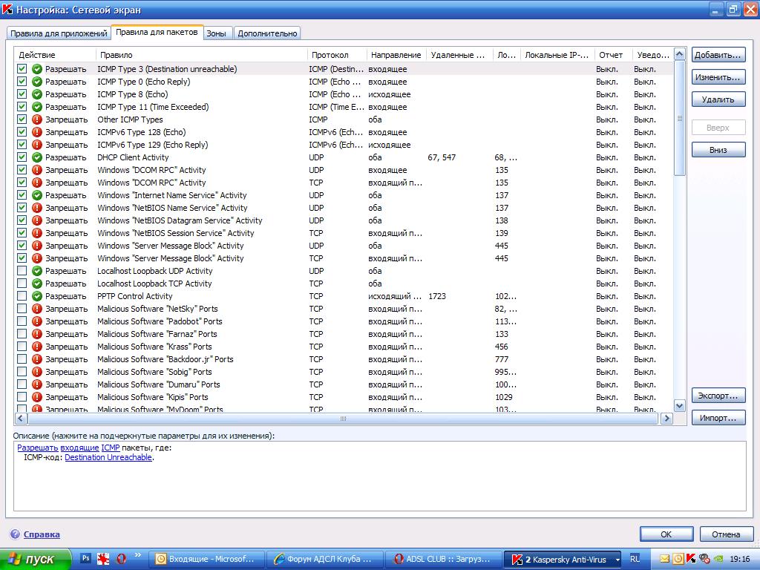Open the "Дополнительно" tab
Screen dimensions: 760x570
267,33
